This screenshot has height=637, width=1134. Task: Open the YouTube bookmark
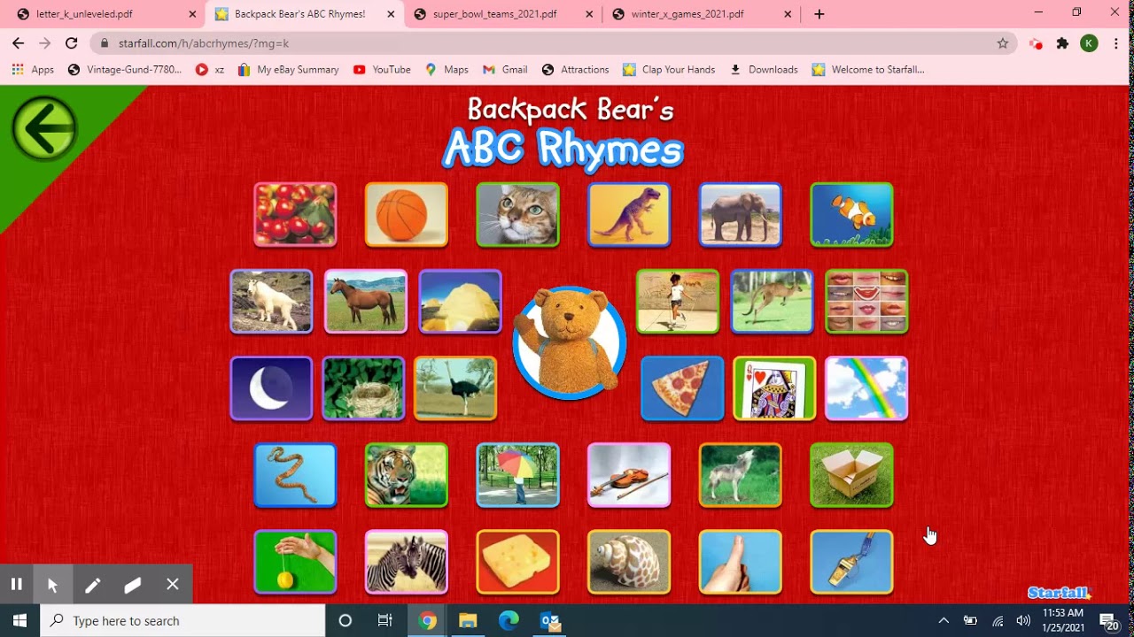coord(382,69)
